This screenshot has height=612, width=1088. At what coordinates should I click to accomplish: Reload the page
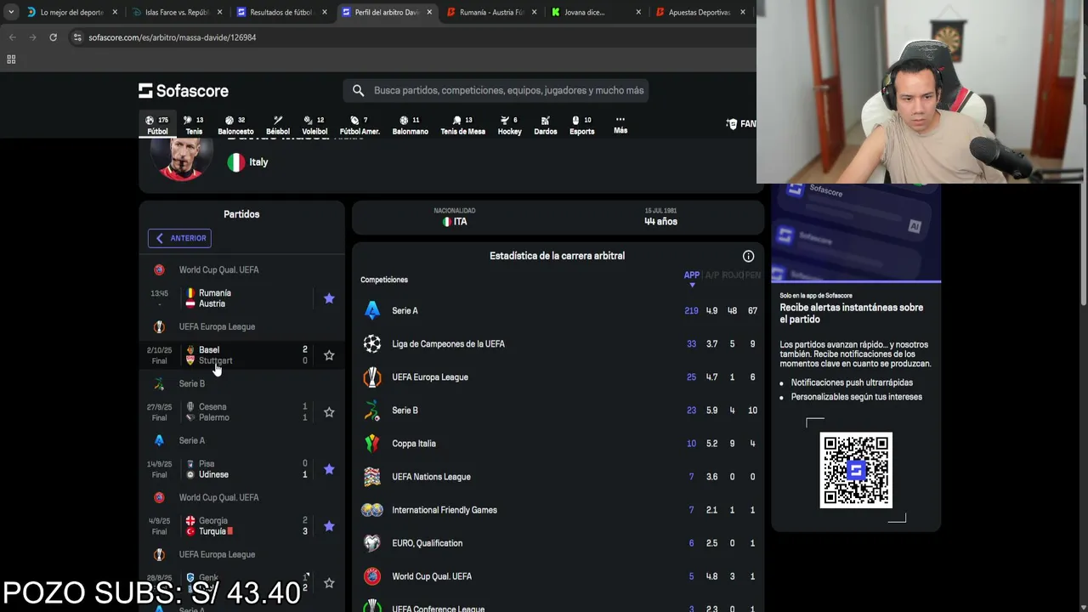(x=53, y=37)
